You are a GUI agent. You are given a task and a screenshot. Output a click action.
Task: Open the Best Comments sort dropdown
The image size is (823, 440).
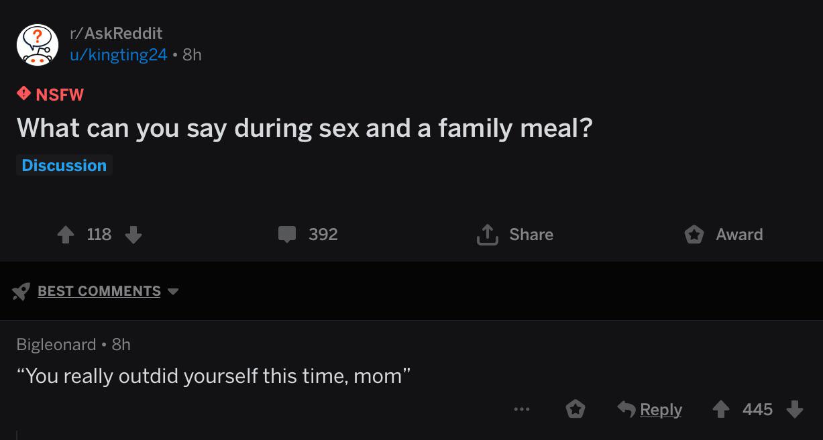(99, 290)
